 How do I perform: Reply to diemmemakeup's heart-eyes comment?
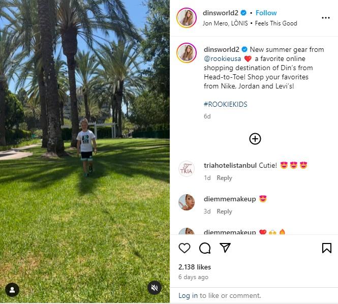click(224, 211)
